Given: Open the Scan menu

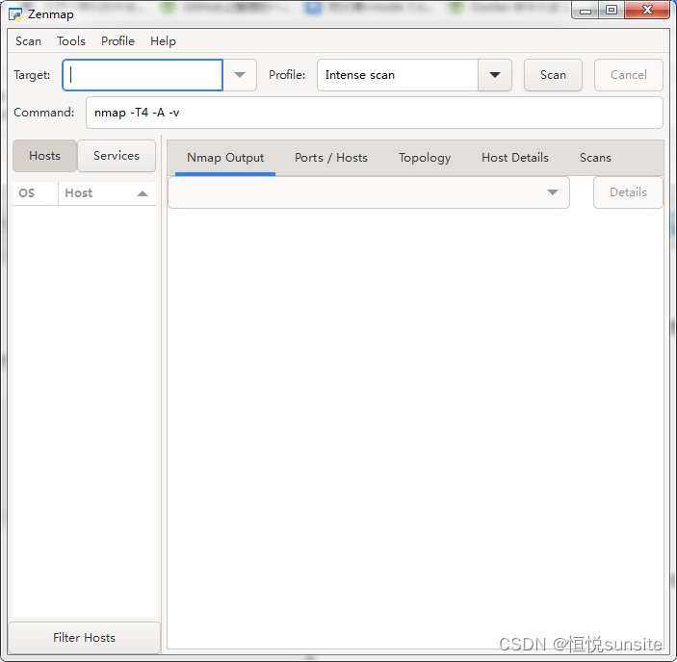Looking at the screenshot, I should coord(29,41).
